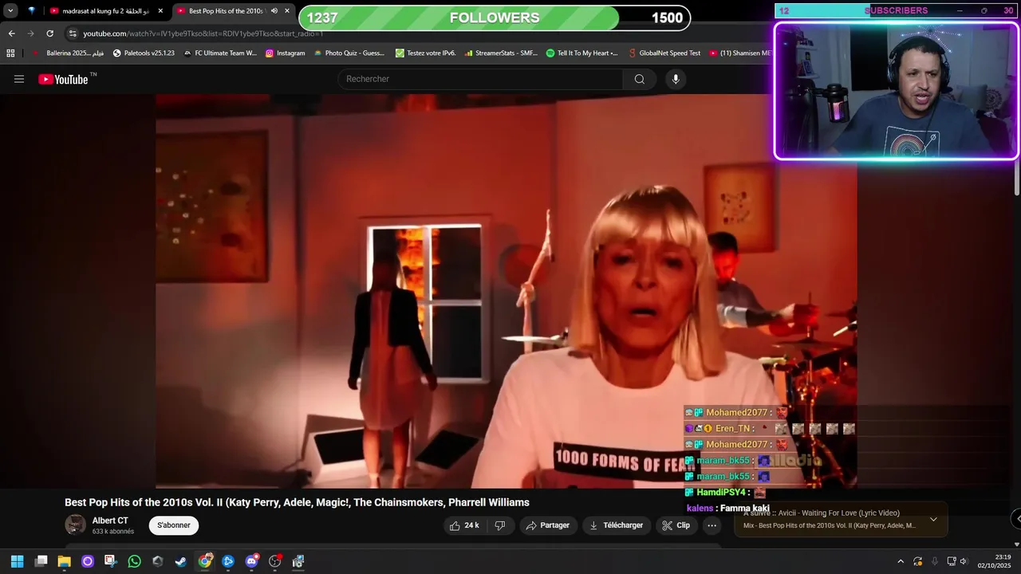Viewport: 1021px width, 574px height.
Task: Close the madrasat al kung fu tab
Action: (160, 11)
